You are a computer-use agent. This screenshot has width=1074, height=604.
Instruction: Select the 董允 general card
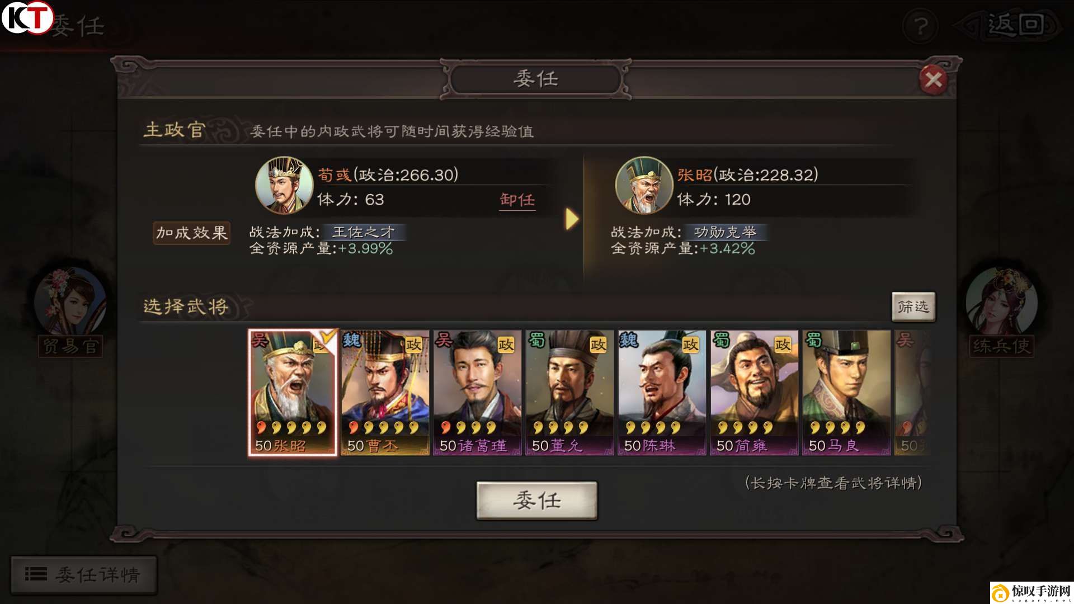point(569,393)
